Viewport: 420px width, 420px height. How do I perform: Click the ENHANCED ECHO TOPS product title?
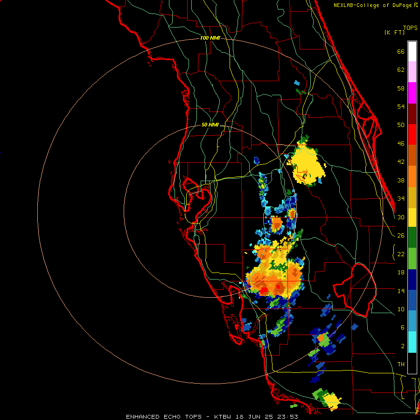[x=164, y=417]
